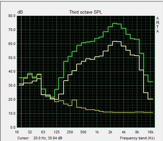163x141 pixels.
Task: Click the 2k frequency label
Action: click(110, 132)
